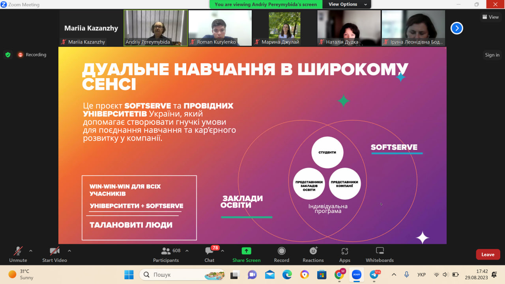This screenshot has height=284, width=505.
Task: Launch Microsoft Edge from the taskbar
Action: [x=287, y=275]
